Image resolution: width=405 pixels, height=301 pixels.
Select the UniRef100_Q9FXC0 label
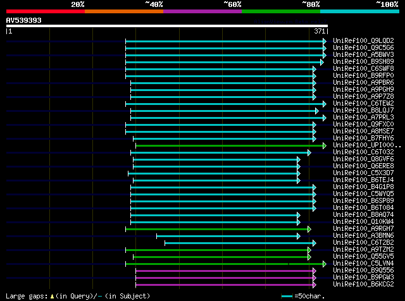(x=363, y=125)
